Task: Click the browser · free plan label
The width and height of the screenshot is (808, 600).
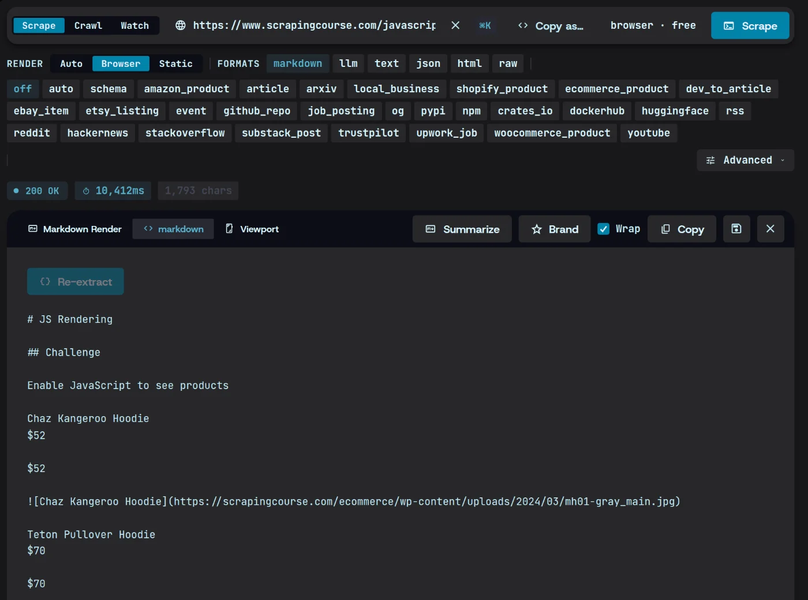Action: 653,25
